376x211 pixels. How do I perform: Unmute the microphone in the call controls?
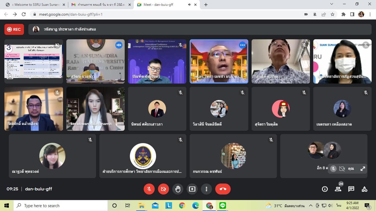(149, 189)
